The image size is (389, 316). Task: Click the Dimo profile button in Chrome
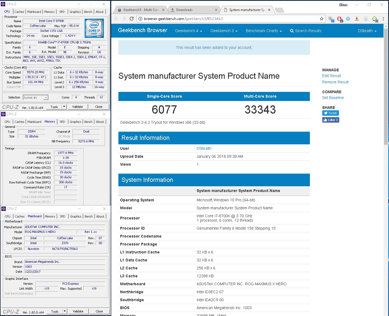tap(343, 5)
